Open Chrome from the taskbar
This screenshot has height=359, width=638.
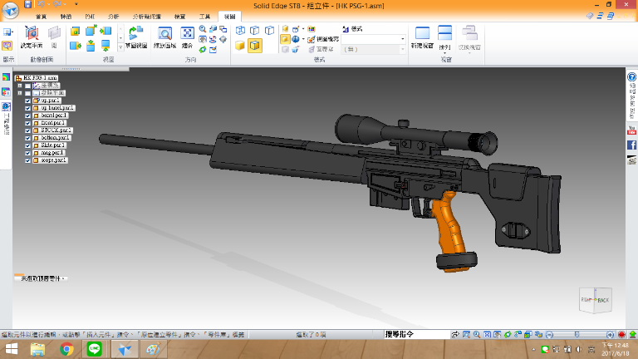(x=66, y=349)
